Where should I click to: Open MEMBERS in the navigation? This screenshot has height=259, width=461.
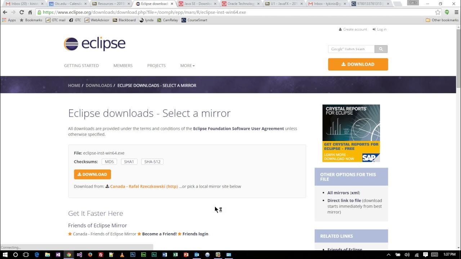click(123, 65)
